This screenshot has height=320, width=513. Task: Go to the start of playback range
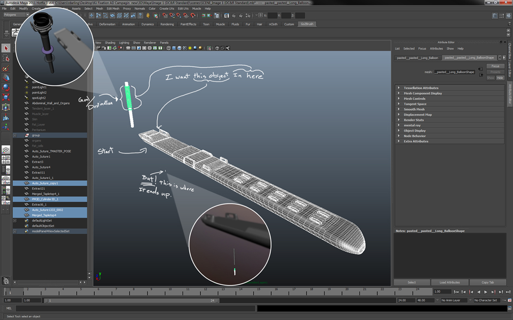pyautogui.click(x=456, y=292)
